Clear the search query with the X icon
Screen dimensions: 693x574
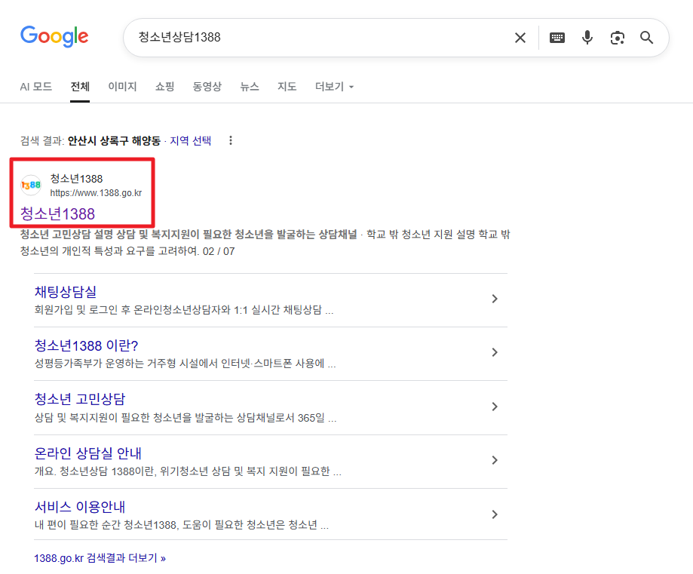tap(520, 37)
